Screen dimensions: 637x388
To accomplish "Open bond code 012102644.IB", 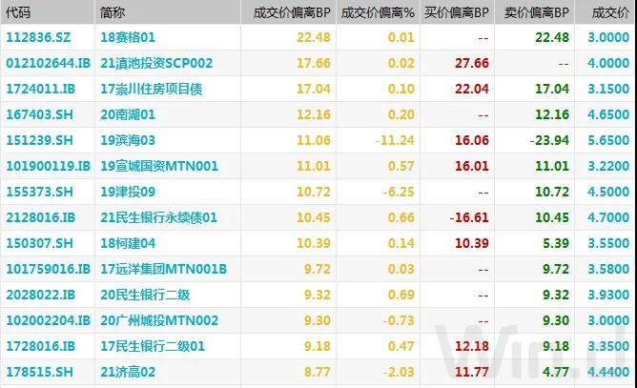I will 48,63.
